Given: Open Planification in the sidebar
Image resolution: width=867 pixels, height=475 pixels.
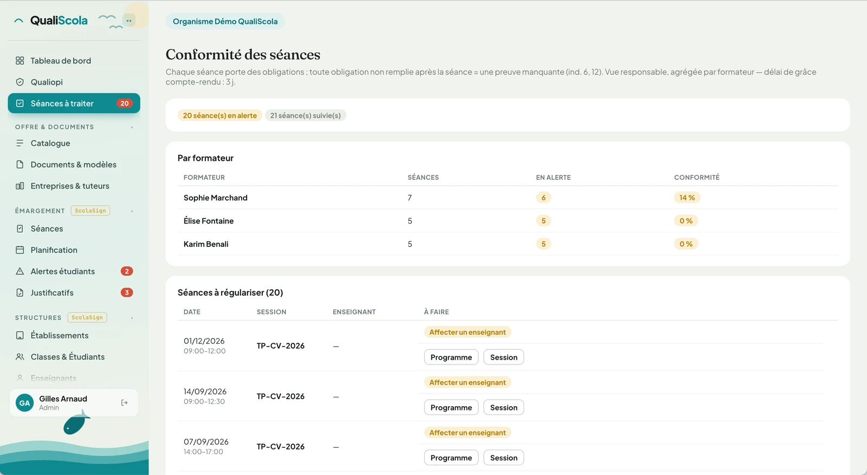Looking at the screenshot, I should [x=74, y=250].
